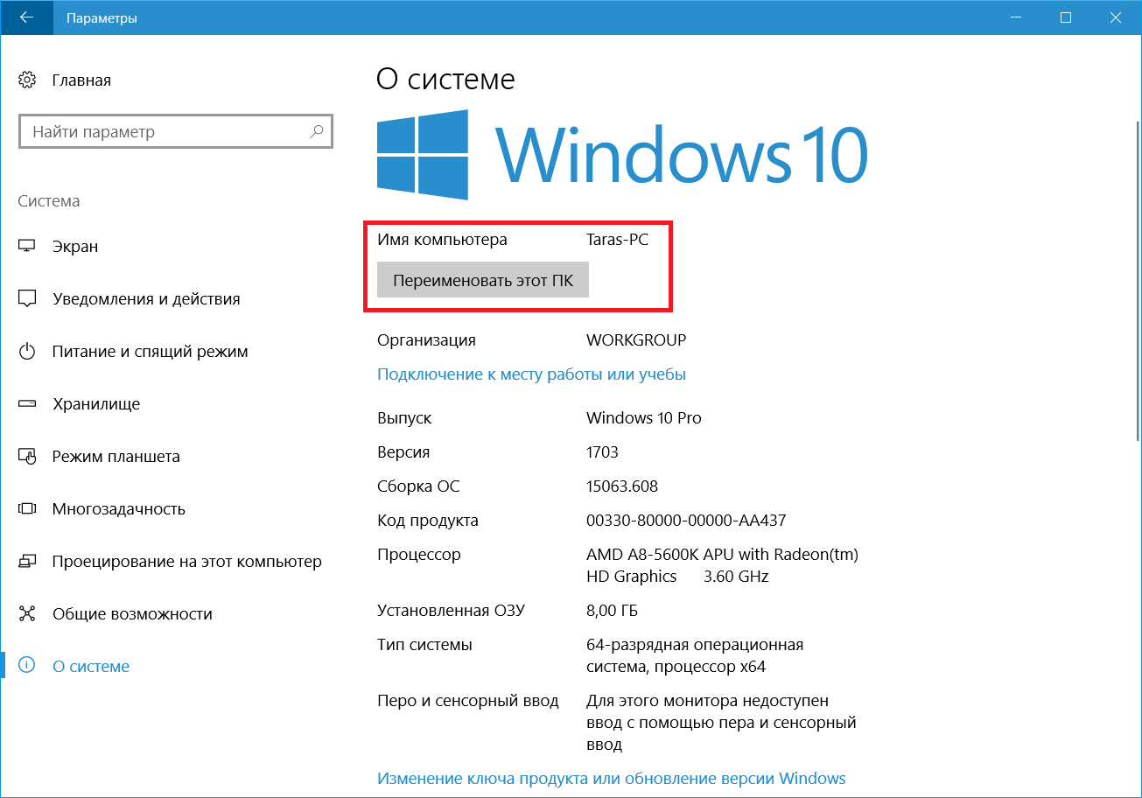
Task: Select Проецирование на этот компьютер
Action: click(x=187, y=562)
